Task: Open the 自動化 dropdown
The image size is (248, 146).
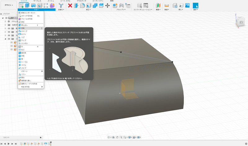Action: [61, 10]
